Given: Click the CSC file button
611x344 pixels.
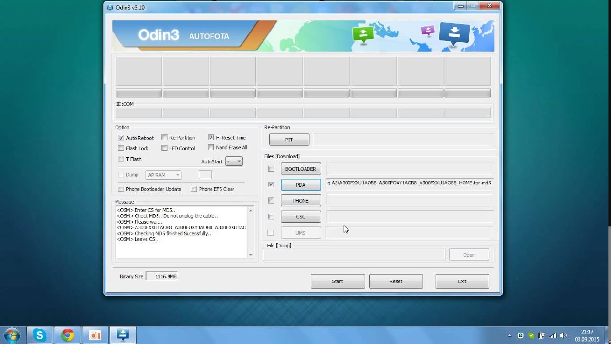Looking at the screenshot, I should point(301,216).
